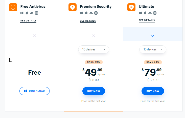Click Apple platform icon under Premium Security
The height and width of the screenshot is (118, 185).
(x=86, y=13)
